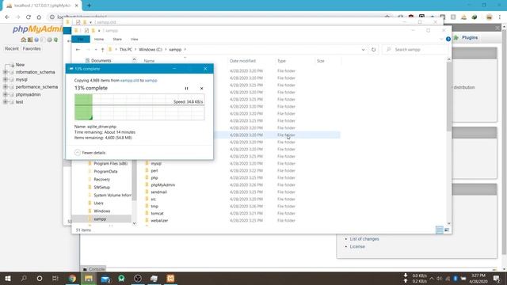Select Recovery folder in navigation pane

tap(101, 180)
